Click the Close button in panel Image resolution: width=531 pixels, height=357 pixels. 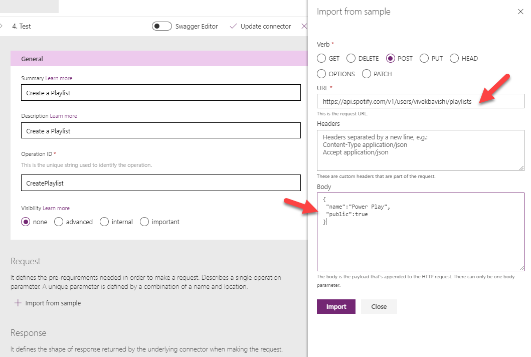pyautogui.click(x=379, y=306)
